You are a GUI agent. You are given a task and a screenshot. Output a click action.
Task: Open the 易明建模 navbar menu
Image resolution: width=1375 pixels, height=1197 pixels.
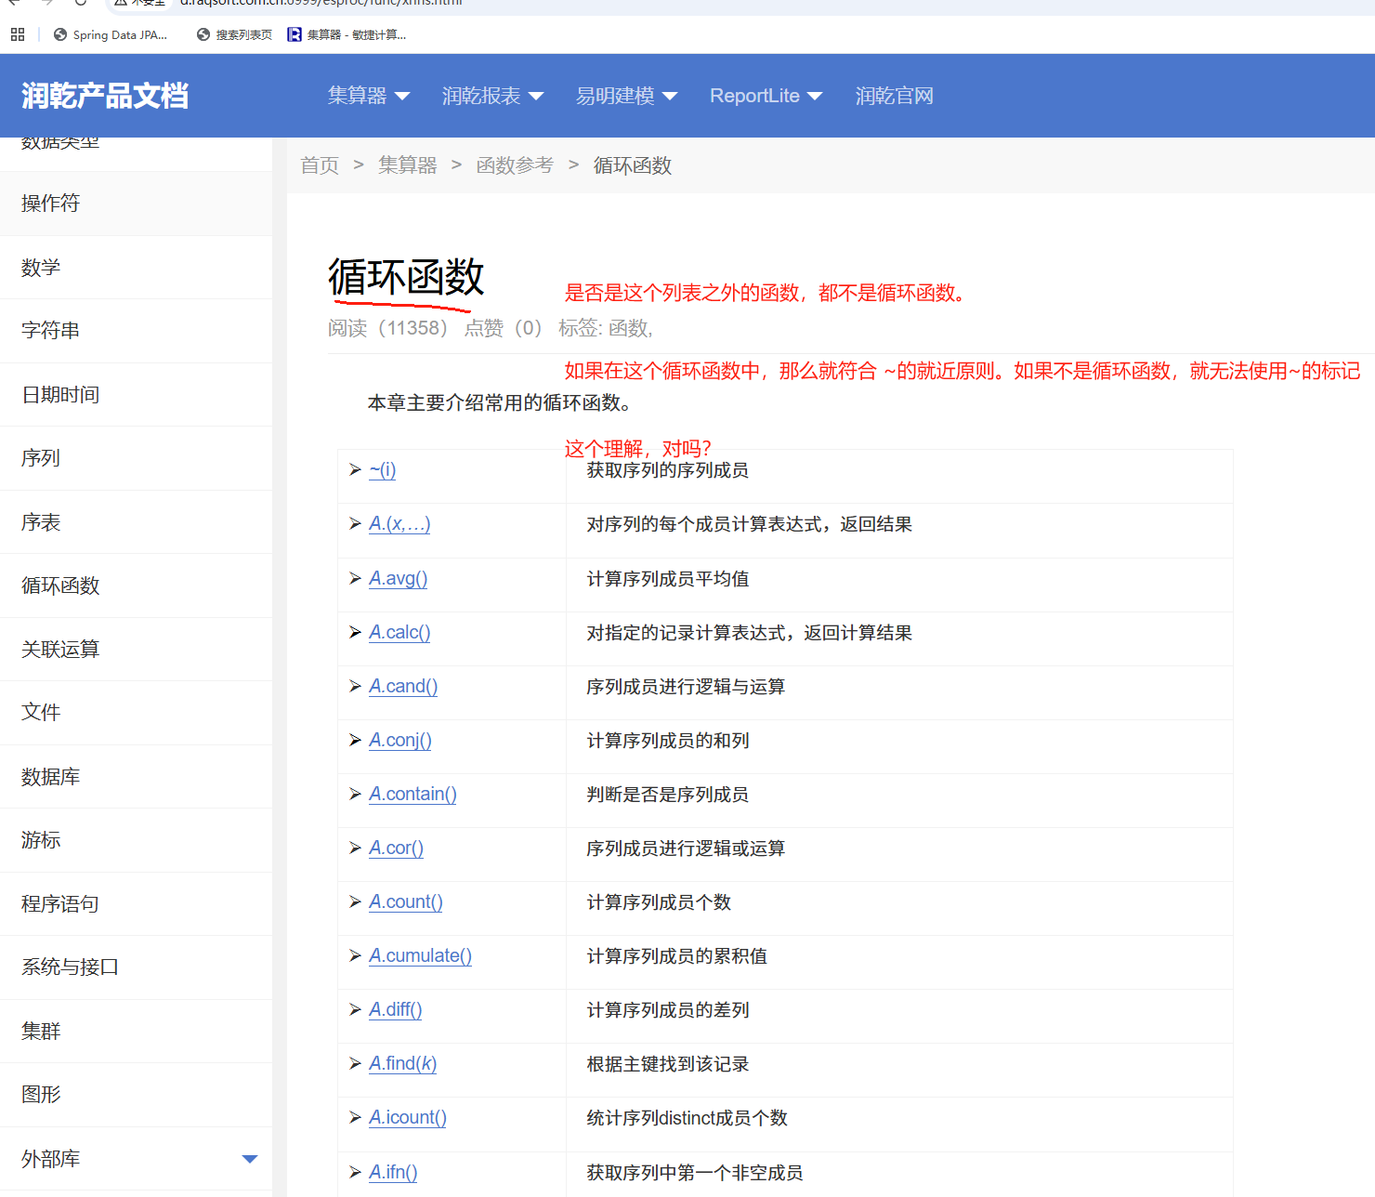(x=626, y=96)
